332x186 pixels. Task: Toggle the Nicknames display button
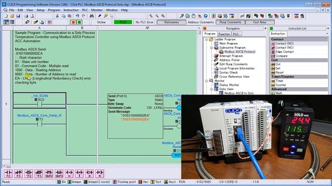coord(172,22)
